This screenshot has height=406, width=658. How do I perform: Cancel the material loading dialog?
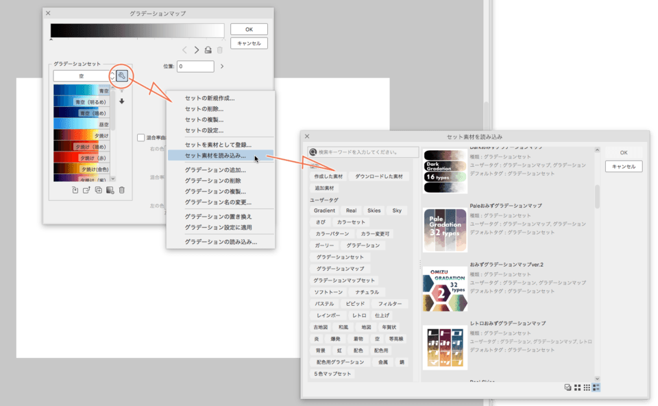[x=623, y=166]
